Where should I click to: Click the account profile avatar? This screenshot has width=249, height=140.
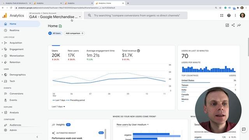pyautogui.click(x=242, y=16)
